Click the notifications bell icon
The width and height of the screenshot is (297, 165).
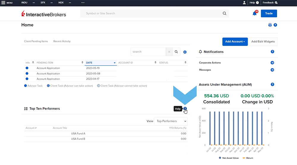[x=255, y=13]
